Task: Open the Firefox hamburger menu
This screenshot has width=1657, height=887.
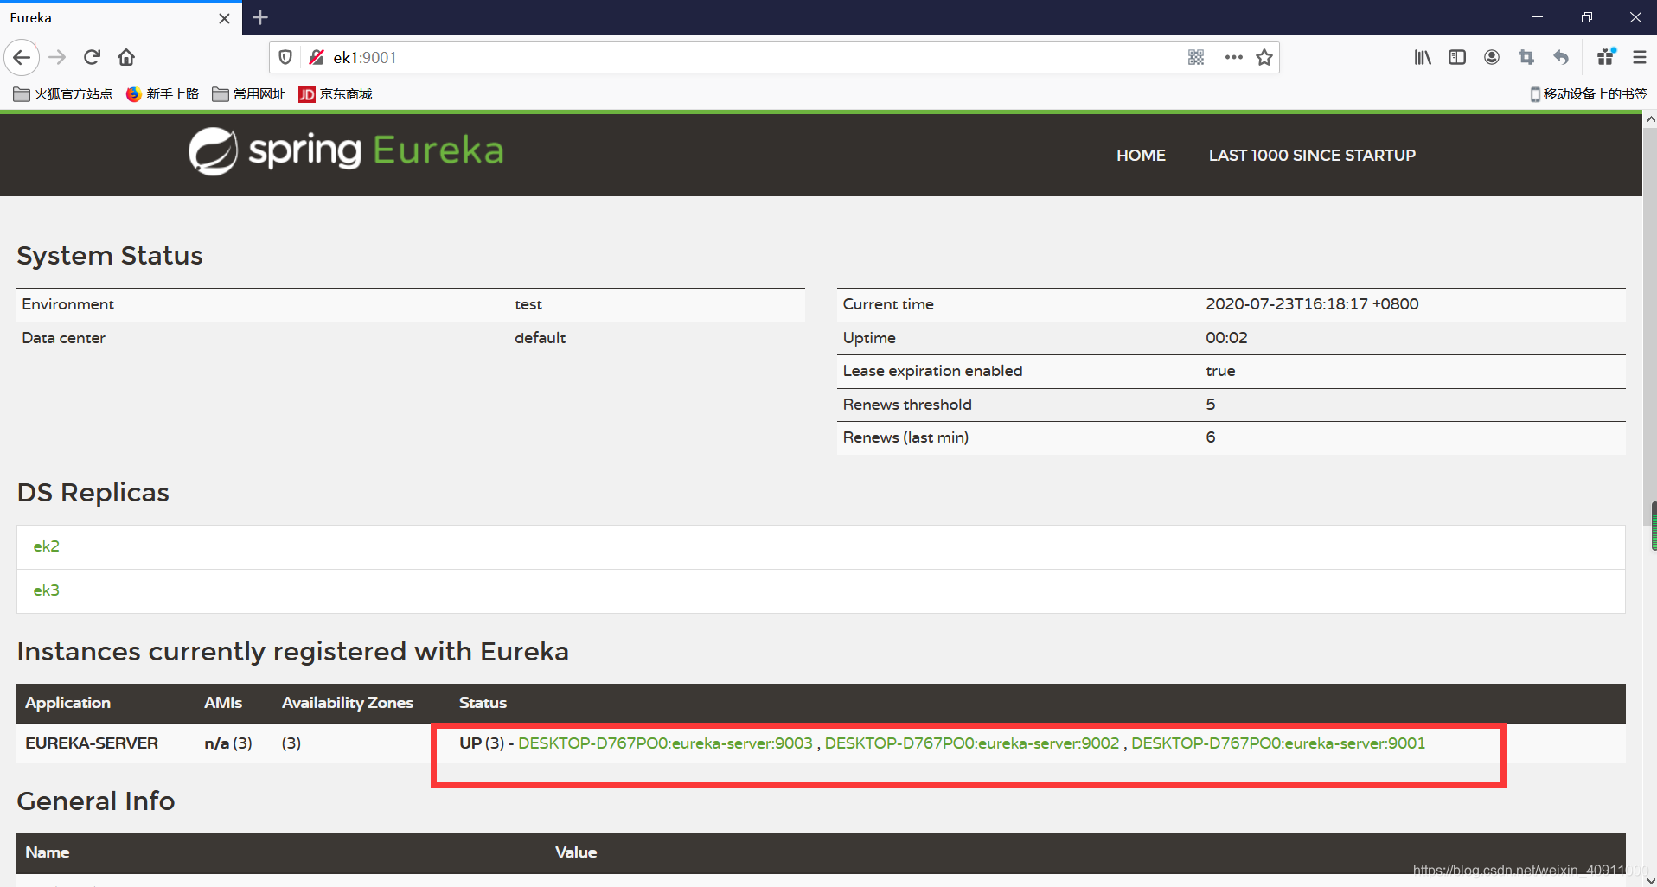Action: tap(1639, 58)
